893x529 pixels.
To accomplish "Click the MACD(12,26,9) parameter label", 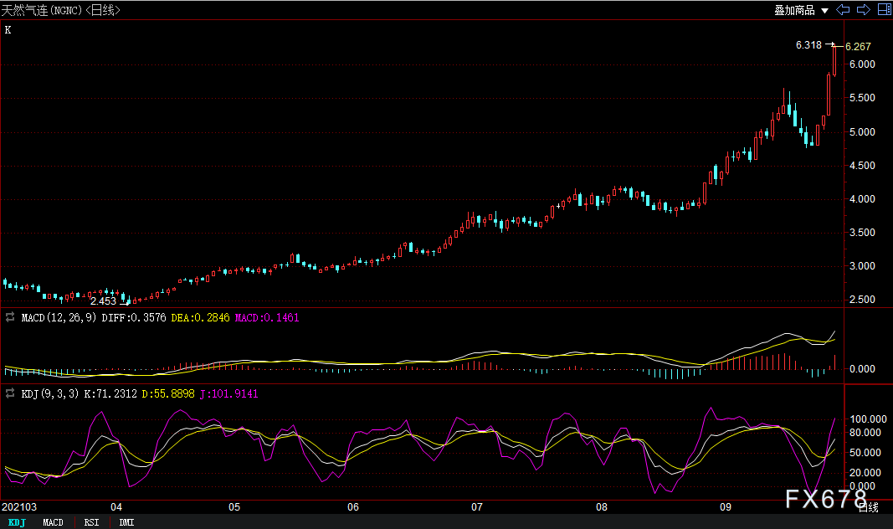I will click(x=59, y=318).
